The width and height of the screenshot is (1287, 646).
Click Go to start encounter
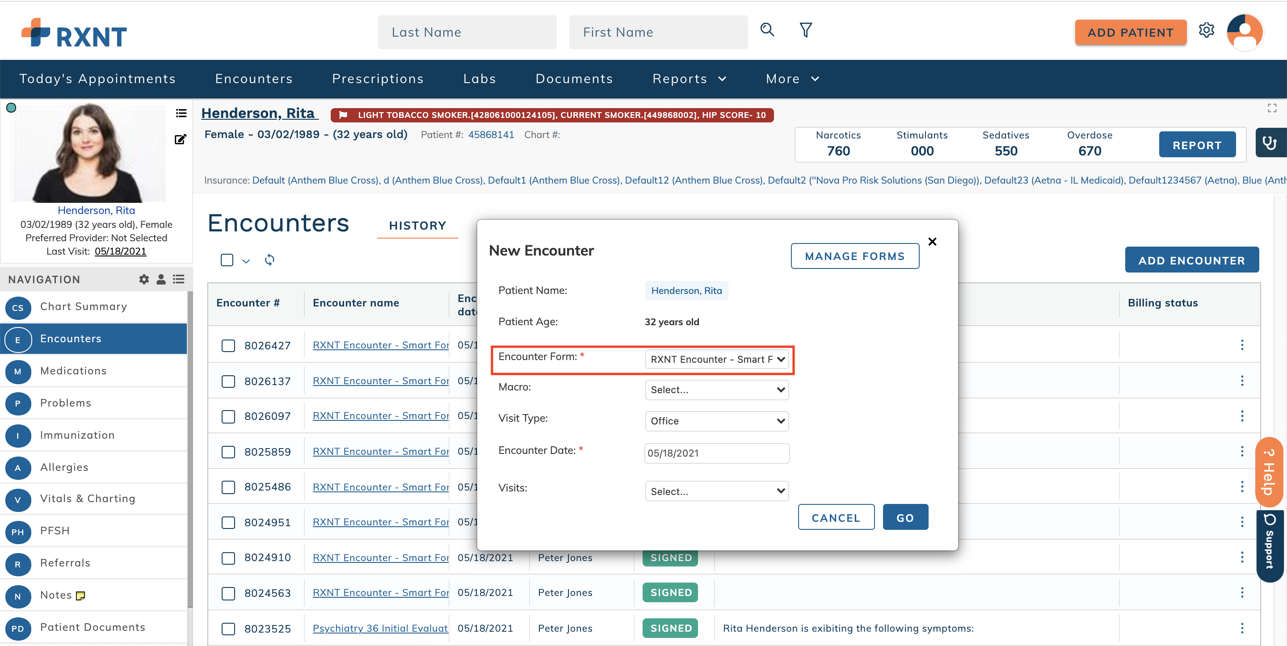(x=905, y=518)
